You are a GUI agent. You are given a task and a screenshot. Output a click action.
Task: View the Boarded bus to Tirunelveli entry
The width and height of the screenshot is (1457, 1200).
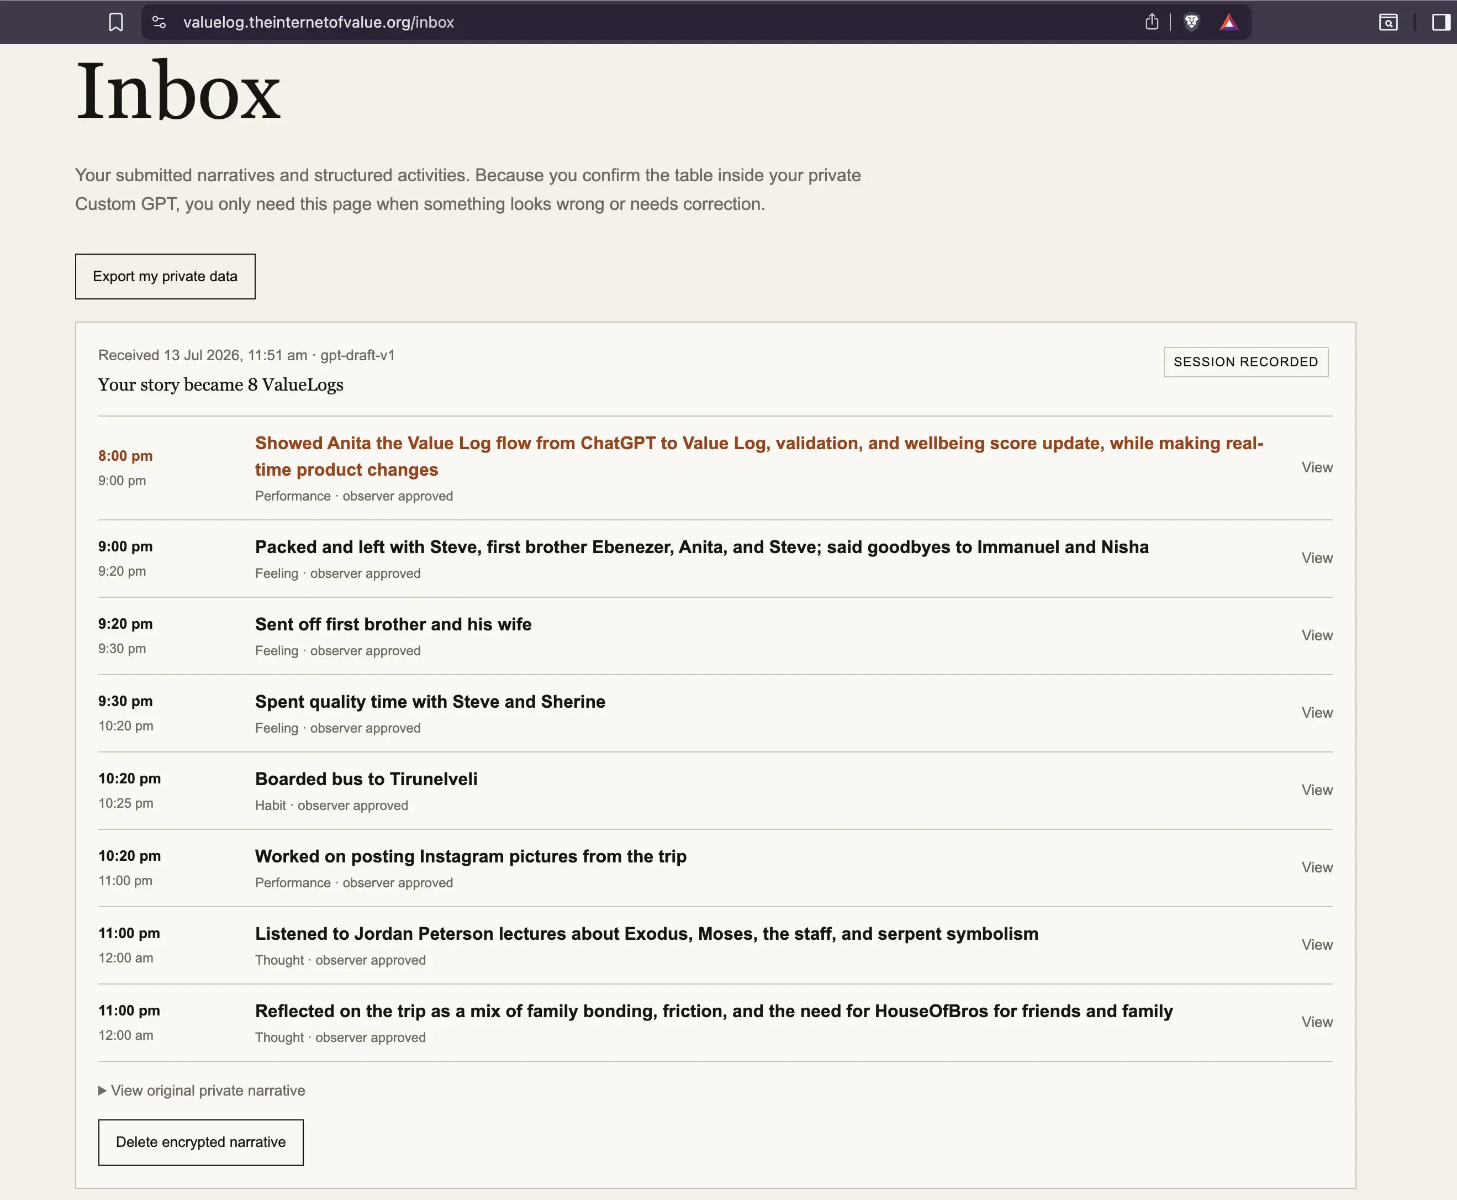coord(1317,790)
